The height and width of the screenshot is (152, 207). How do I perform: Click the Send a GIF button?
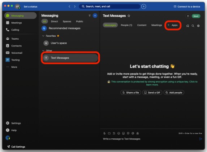coord(152,93)
